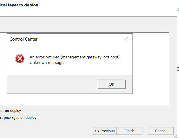Screen dimensions: 179x138
Task: Click OK in the Control Center dialog
Action: pyautogui.click(x=112, y=84)
